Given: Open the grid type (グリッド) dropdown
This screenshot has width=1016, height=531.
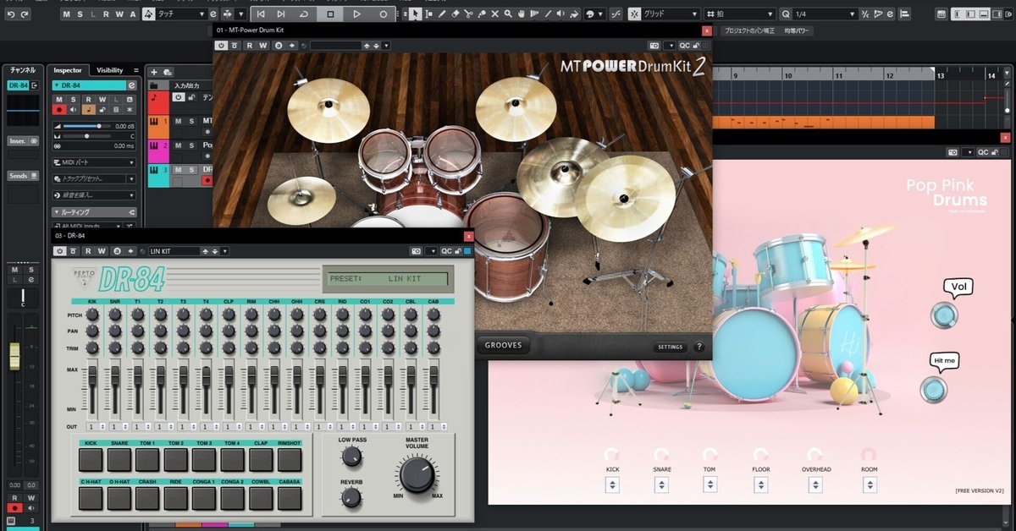Looking at the screenshot, I should point(693,14).
